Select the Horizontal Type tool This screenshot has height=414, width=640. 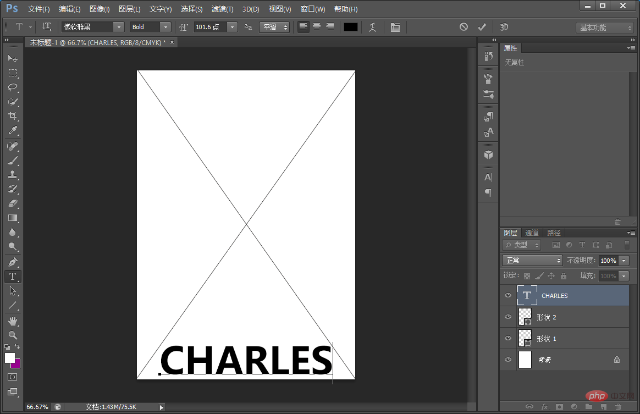point(13,277)
